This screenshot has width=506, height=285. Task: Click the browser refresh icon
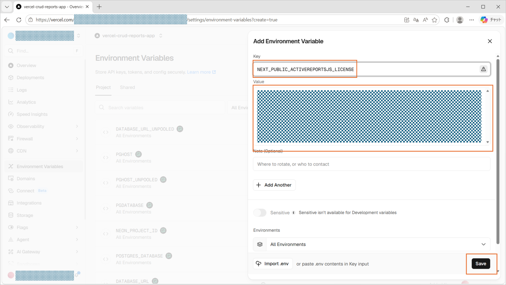tap(19, 20)
